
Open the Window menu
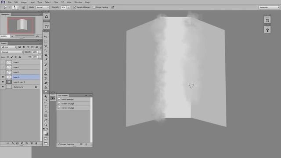pos(78,2)
